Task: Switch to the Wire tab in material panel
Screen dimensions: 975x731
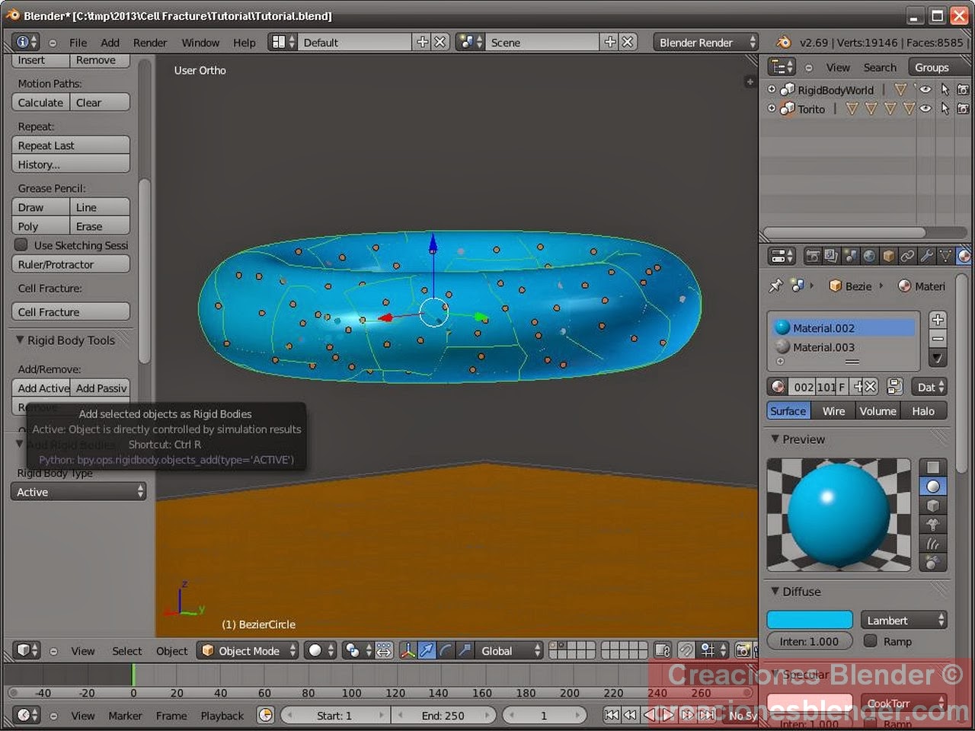Action: (x=832, y=410)
